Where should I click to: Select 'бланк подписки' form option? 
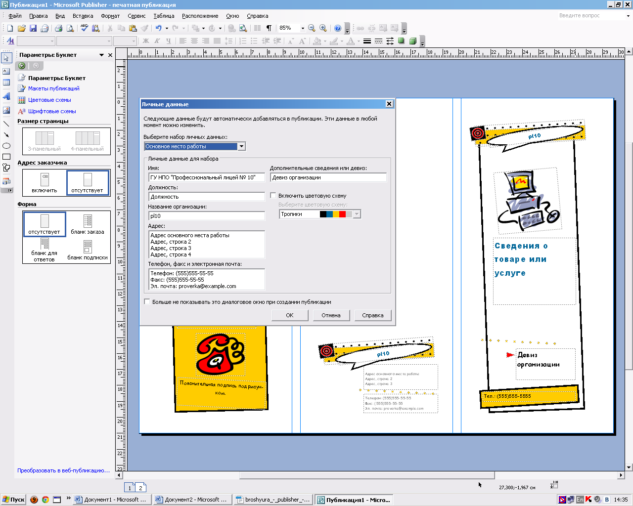click(x=88, y=250)
